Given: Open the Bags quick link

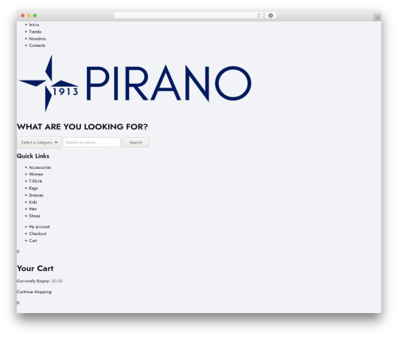Looking at the screenshot, I should coord(33,188).
